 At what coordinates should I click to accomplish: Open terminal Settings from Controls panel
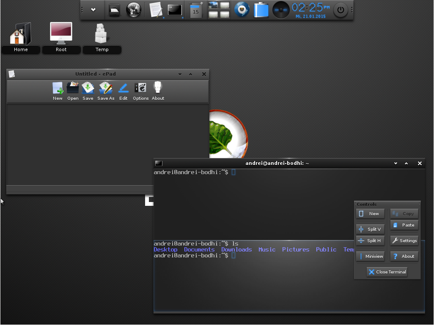coord(404,240)
